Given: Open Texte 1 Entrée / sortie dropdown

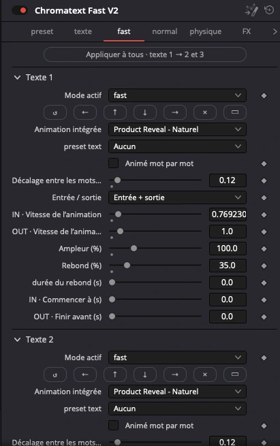Looking at the screenshot, I should coord(177,197).
